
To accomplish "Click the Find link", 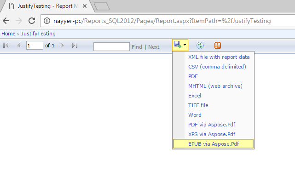I will pyautogui.click(x=137, y=47).
